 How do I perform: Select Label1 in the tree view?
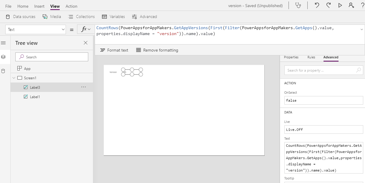pos(52,97)
